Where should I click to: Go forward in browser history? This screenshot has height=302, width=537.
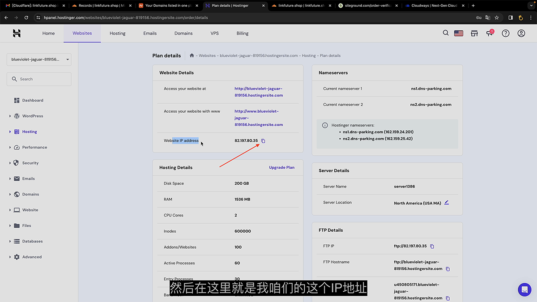(17, 17)
